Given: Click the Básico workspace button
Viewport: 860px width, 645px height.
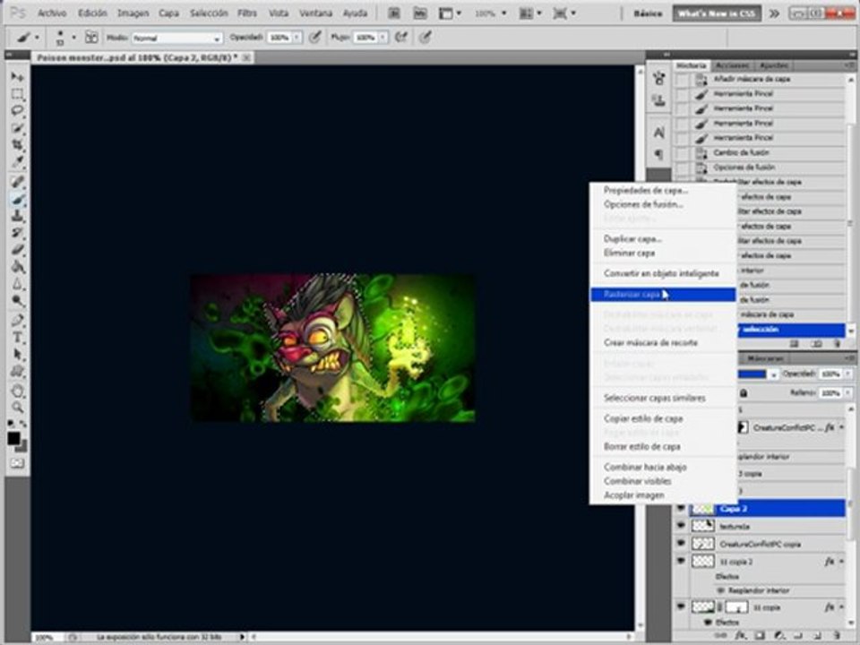Looking at the screenshot, I should click(x=648, y=13).
